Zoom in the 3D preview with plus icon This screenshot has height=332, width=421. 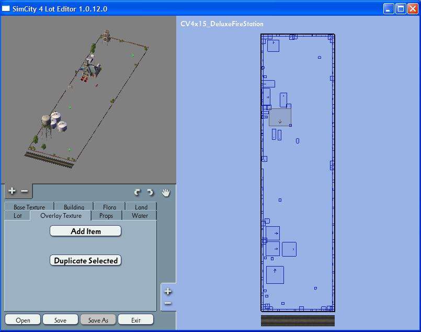click(12, 191)
